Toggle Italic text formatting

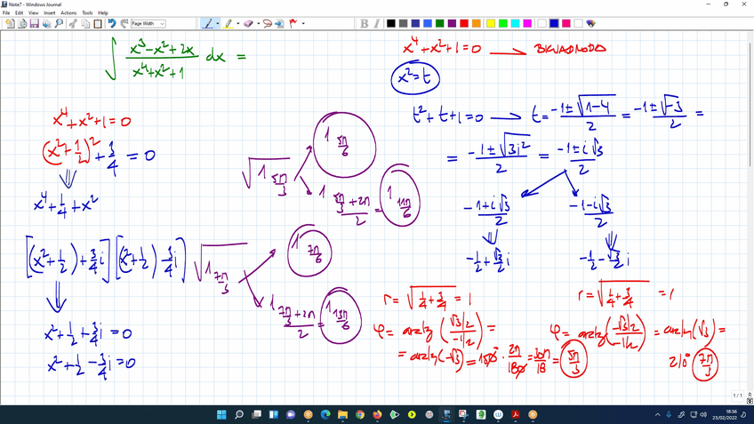pos(376,23)
